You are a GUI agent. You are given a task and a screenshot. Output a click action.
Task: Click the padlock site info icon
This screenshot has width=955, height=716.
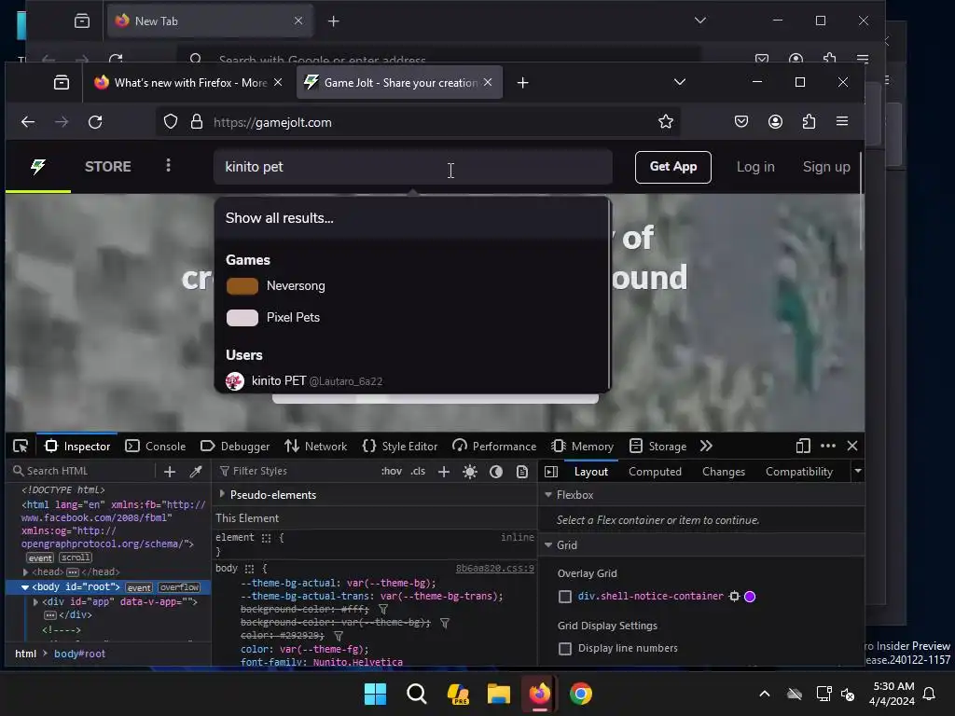pos(196,122)
